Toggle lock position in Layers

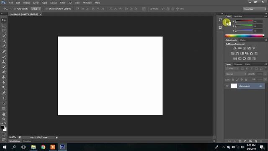pyautogui.click(x=242, y=80)
